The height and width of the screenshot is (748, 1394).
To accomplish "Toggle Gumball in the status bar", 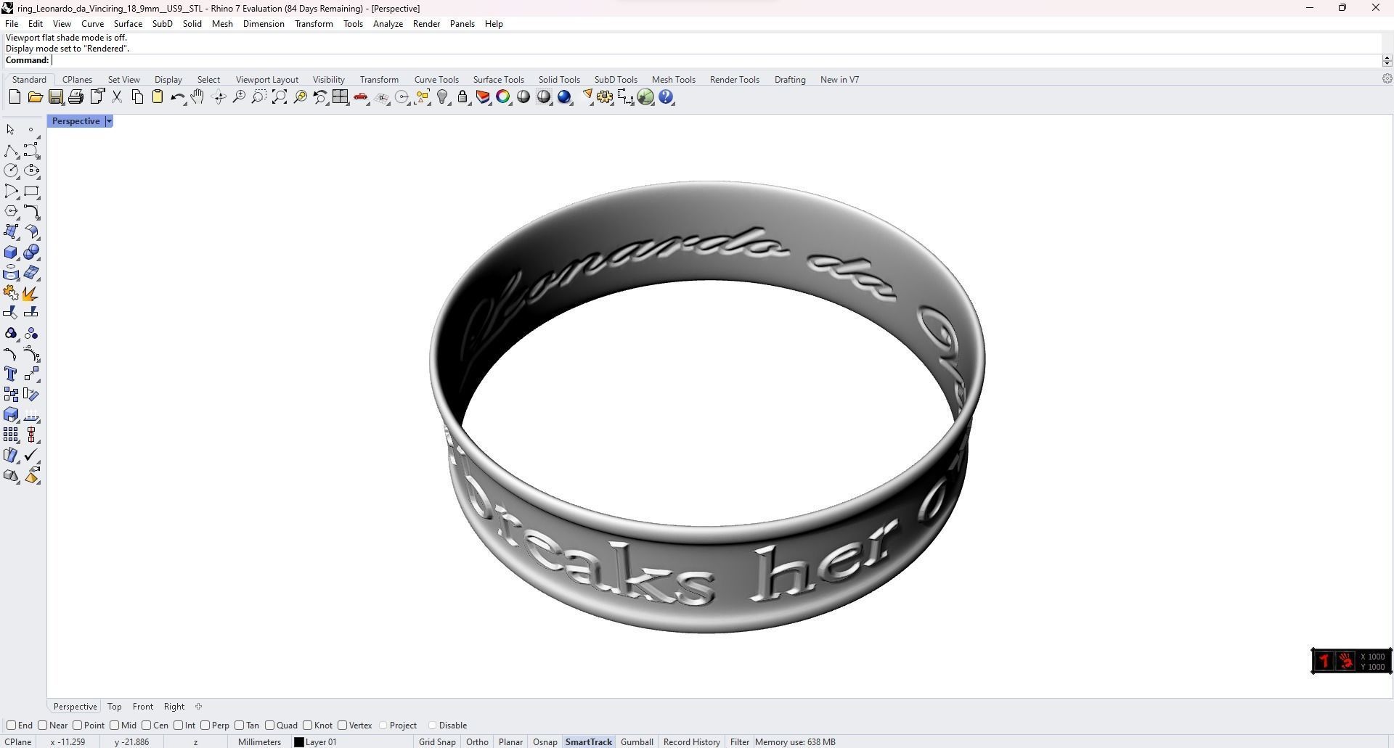I will (637, 742).
